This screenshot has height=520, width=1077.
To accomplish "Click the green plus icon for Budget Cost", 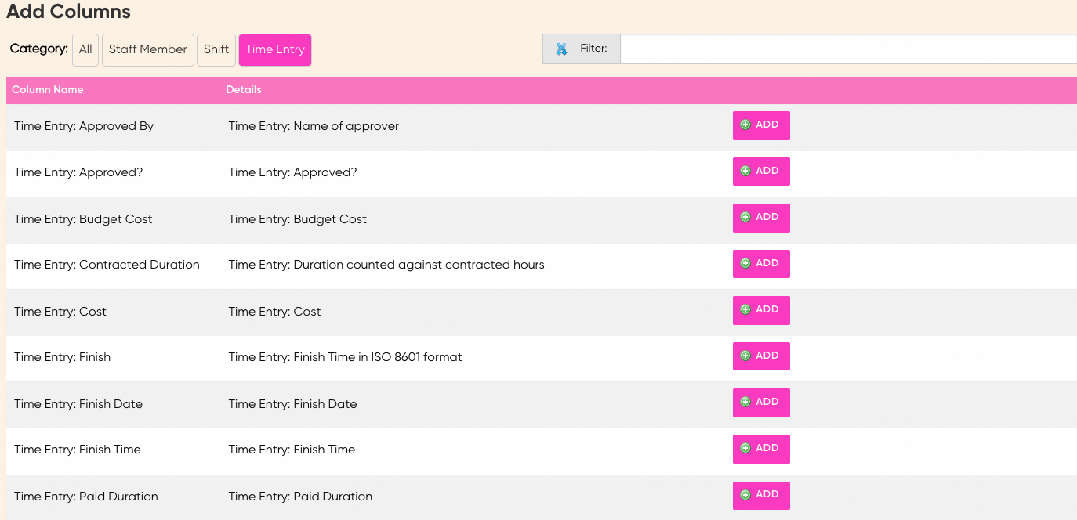I will pyautogui.click(x=745, y=218).
